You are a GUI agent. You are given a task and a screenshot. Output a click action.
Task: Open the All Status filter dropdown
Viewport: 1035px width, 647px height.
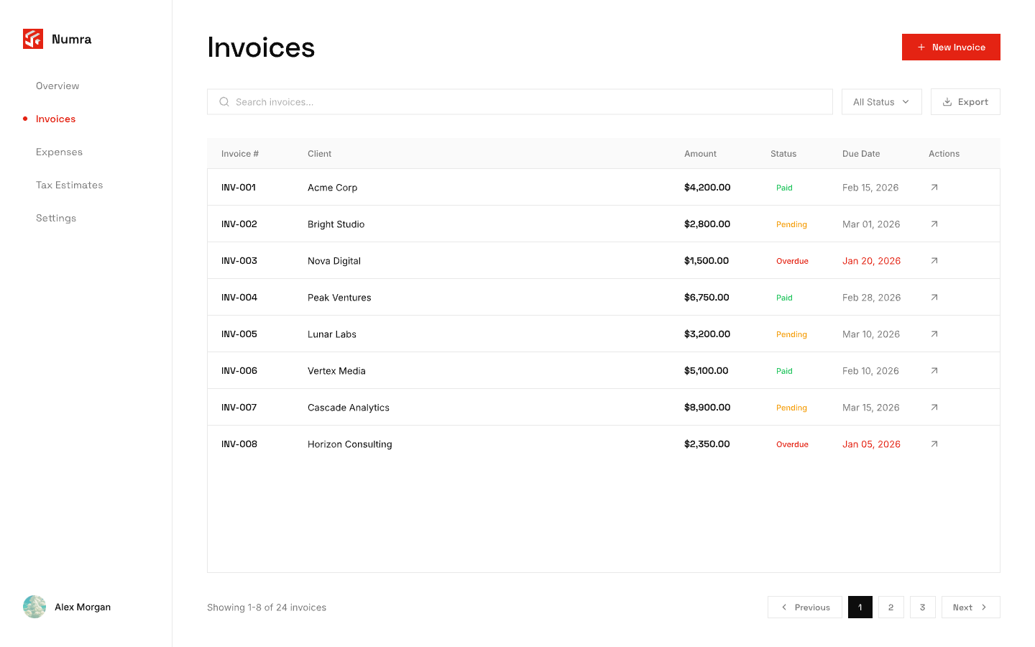881,101
